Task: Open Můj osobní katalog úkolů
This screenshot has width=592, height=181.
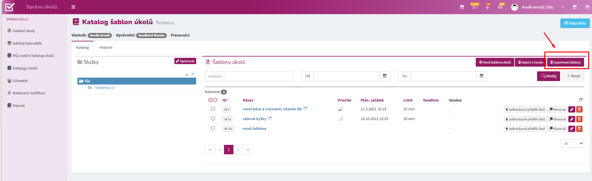Action: [x=33, y=56]
